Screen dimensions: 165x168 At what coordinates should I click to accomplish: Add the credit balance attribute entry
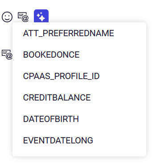[79, 97]
